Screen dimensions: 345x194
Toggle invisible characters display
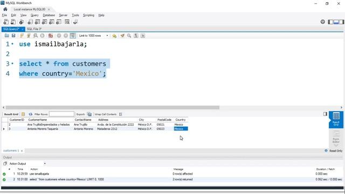(136, 36)
